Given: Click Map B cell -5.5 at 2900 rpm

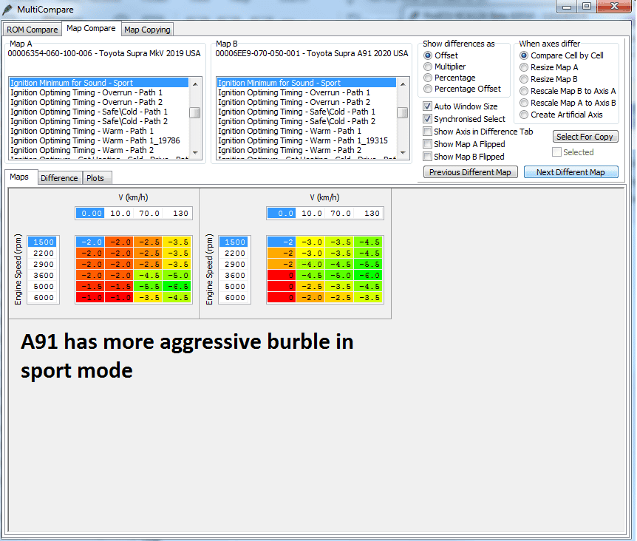Looking at the screenshot, I should tap(369, 265).
